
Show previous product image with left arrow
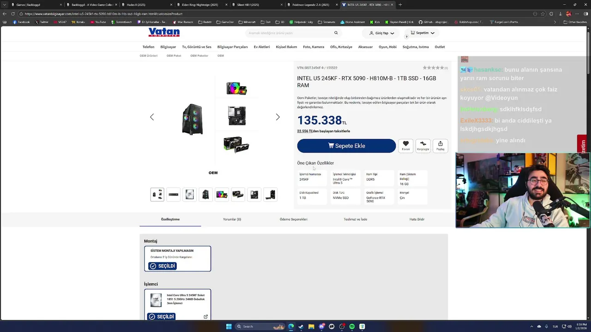click(152, 117)
